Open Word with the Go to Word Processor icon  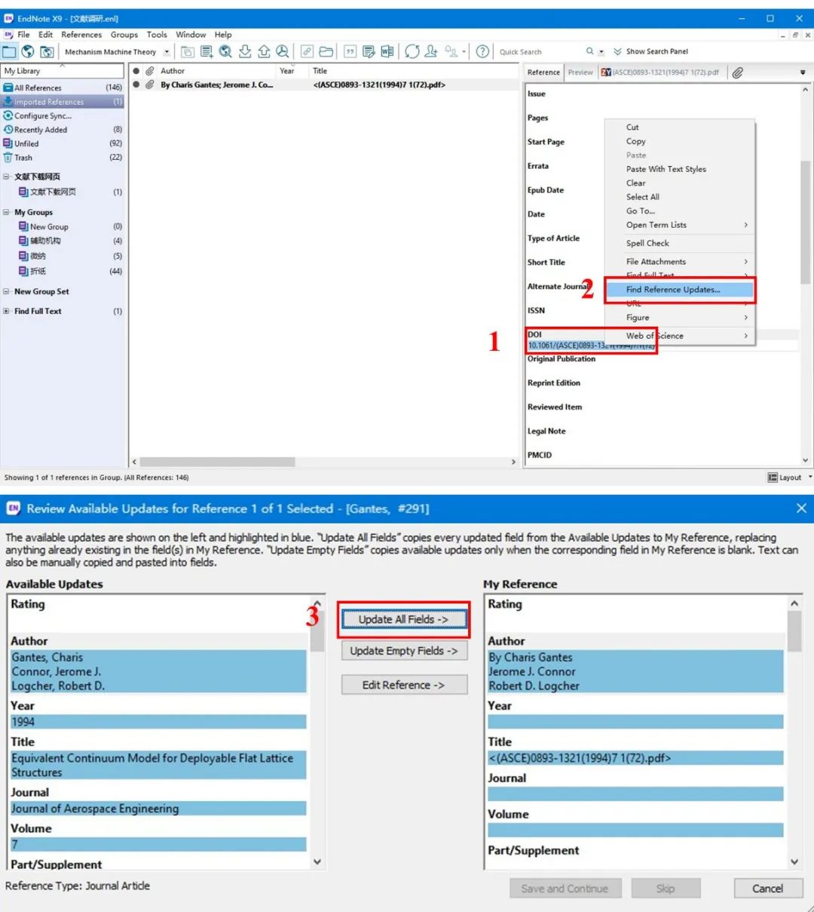(387, 51)
